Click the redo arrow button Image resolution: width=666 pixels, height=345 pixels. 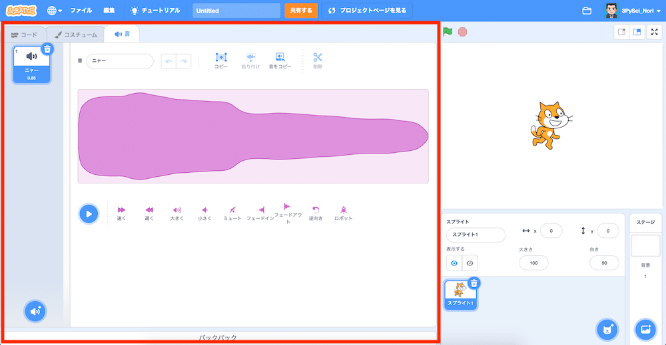click(184, 61)
